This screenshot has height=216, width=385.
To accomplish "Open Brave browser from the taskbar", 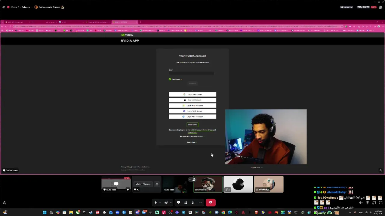I will point(256,212).
